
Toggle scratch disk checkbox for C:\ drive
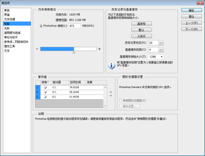pyautogui.click(x=45, y=87)
